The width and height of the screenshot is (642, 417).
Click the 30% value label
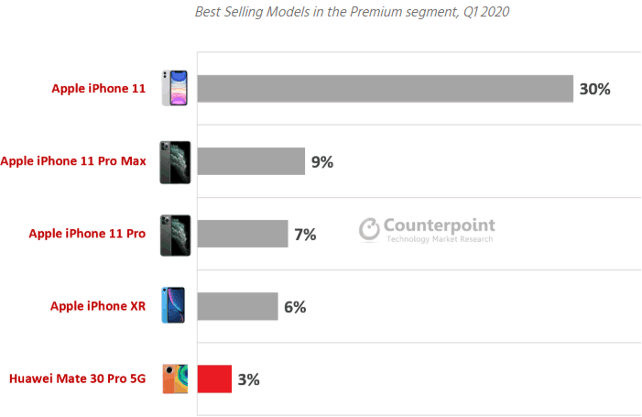(x=595, y=89)
